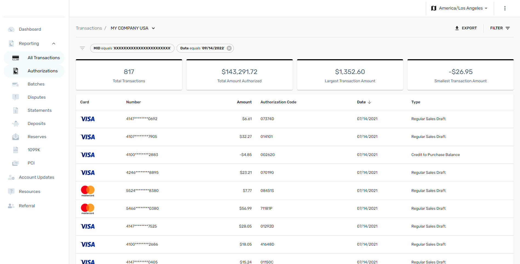Click the MID equals filter chip
Screen dimensions: 520x264
(132, 48)
